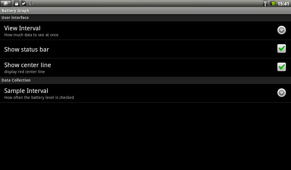Select the Show center line label text
291x170 pixels.
tap(28, 65)
